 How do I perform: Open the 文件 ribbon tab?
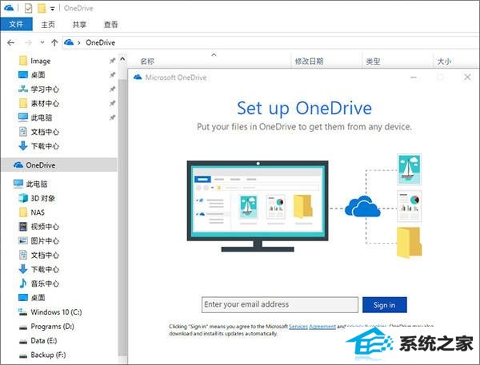[x=16, y=24]
